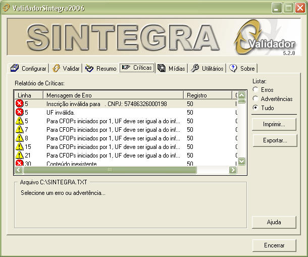The width and height of the screenshot is (308, 257).
Task: Click the list scroll down arrow
Action: pos(242,161)
